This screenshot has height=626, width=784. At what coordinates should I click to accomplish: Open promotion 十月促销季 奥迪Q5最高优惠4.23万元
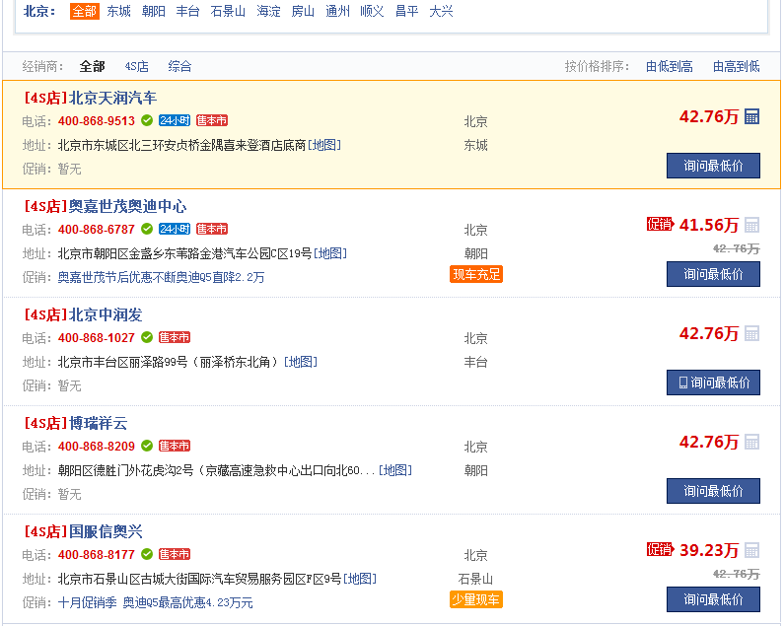[x=156, y=602]
